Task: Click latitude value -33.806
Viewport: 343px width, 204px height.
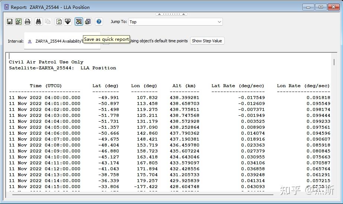Action: (109, 187)
